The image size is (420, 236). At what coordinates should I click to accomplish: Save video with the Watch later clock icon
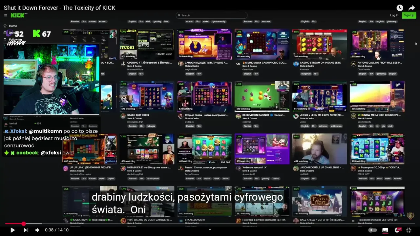tap(400, 8)
